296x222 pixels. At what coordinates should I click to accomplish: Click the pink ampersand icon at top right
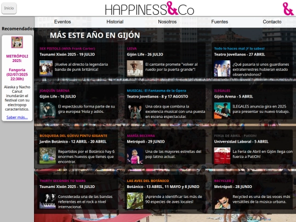(288, 9)
